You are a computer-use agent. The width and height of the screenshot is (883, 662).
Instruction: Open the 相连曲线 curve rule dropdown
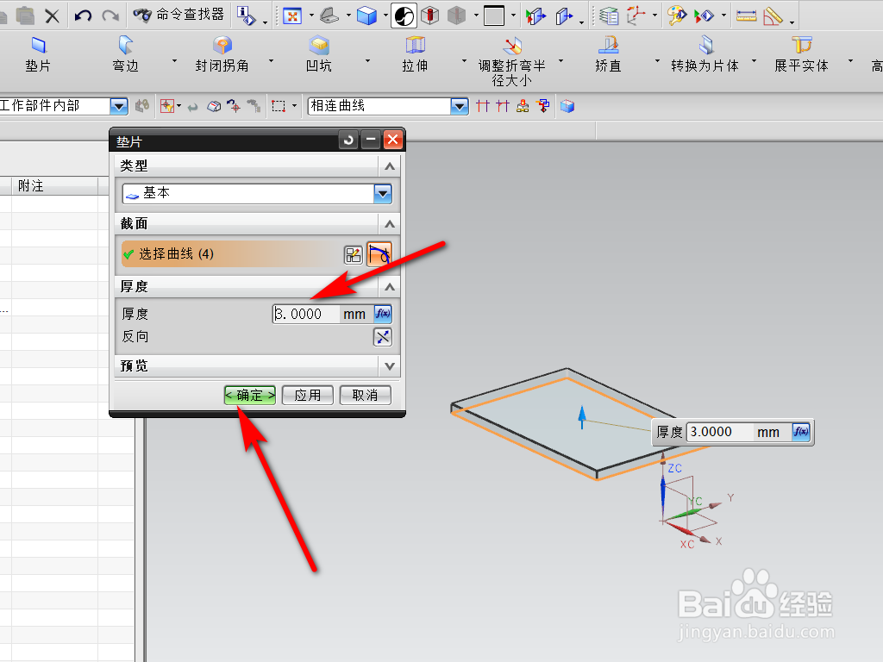pyautogui.click(x=460, y=106)
